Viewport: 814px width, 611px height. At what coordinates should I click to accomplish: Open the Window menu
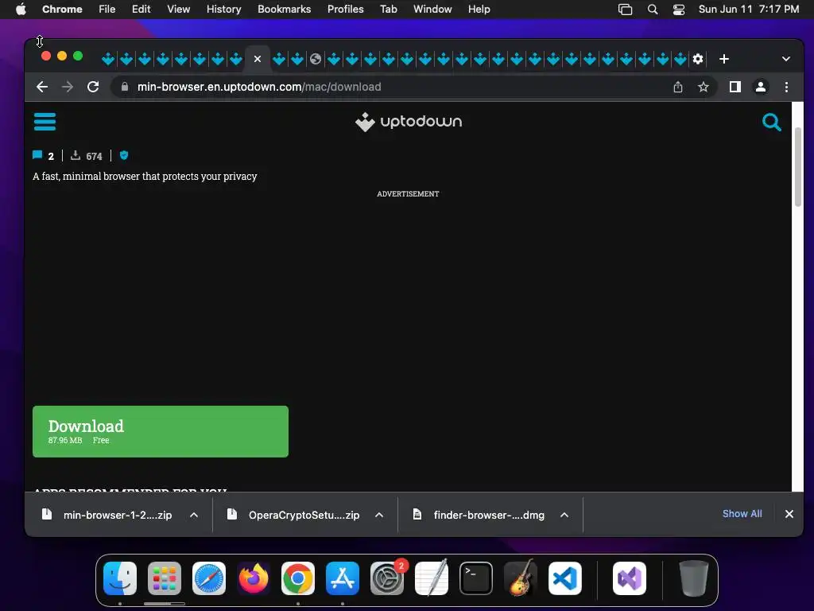point(432,10)
